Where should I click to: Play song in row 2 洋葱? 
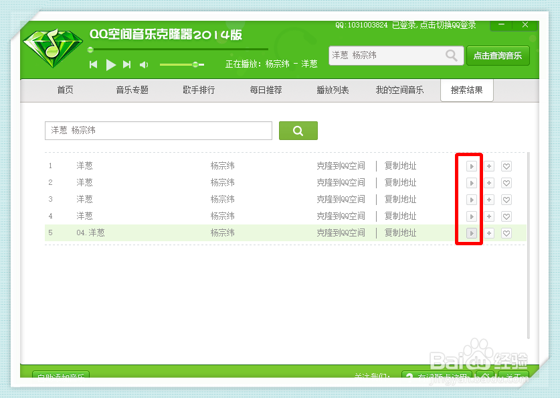tap(472, 183)
